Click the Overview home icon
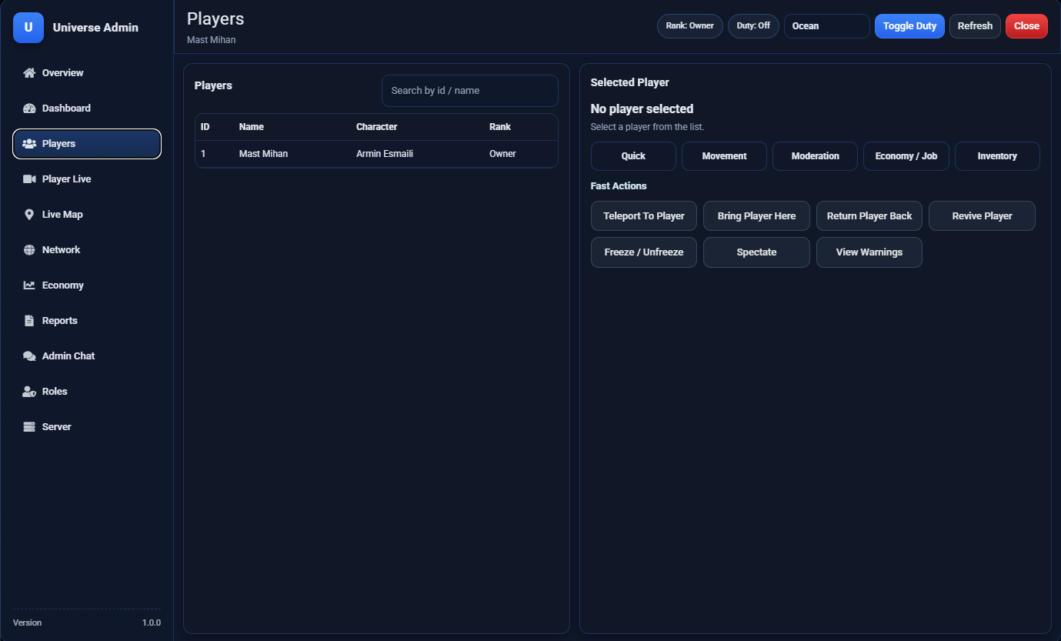The height and width of the screenshot is (641, 1061). (x=29, y=73)
